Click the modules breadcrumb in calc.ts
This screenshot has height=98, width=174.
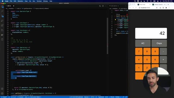[11, 8]
